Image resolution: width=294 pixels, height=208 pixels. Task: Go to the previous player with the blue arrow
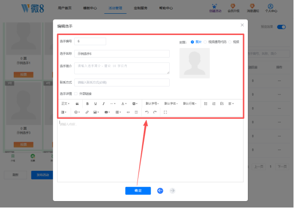pyautogui.click(x=160, y=190)
